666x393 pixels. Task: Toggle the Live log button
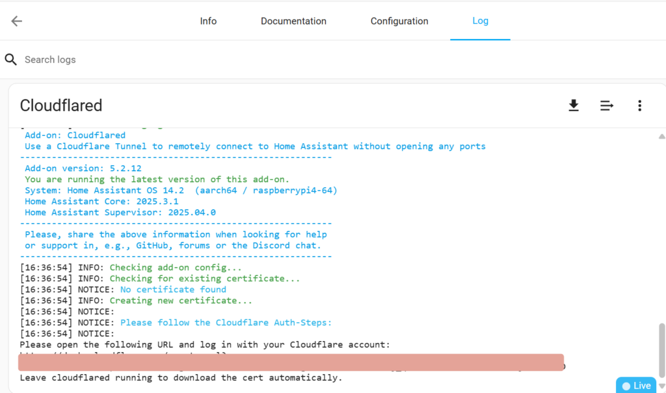636,385
